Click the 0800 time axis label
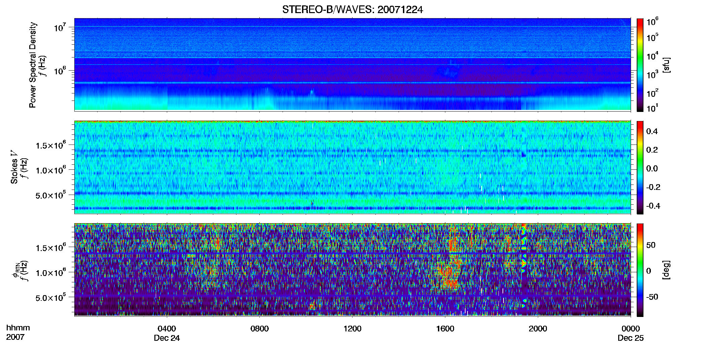The height and width of the screenshot is (363, 705). [x=260, y=328]
